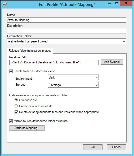Click the Cancel button
Screen dimensions: 134x156
pos(117,147)
